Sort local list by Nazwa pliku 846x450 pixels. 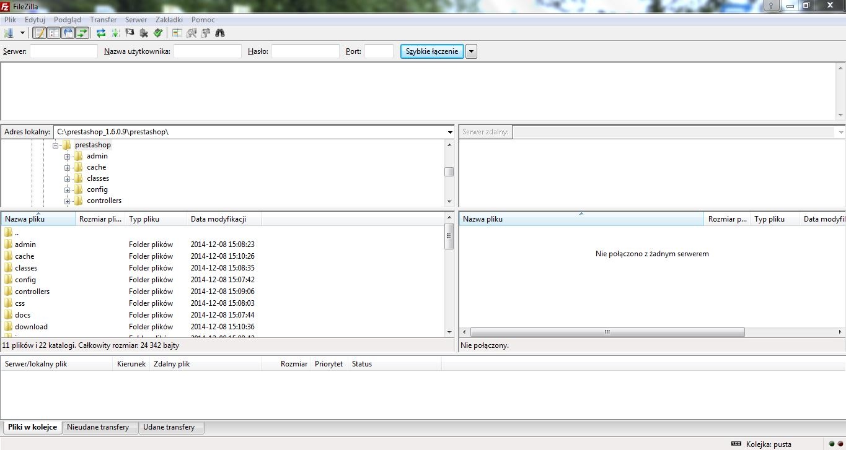pyautogui.click(x=38, y=219)
